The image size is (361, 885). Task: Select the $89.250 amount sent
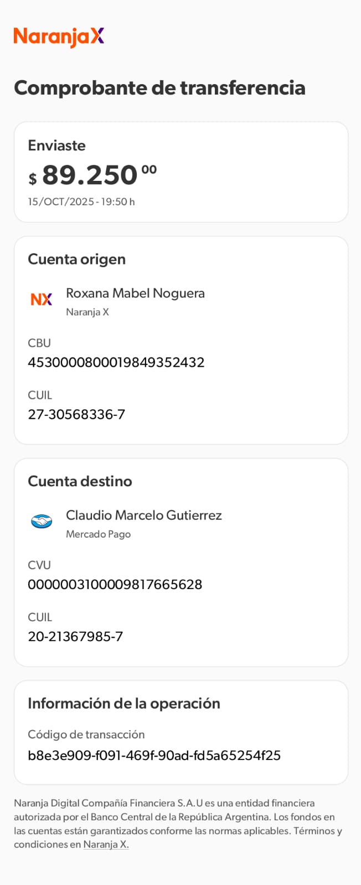pyautogui.click(x=92, y=176)
